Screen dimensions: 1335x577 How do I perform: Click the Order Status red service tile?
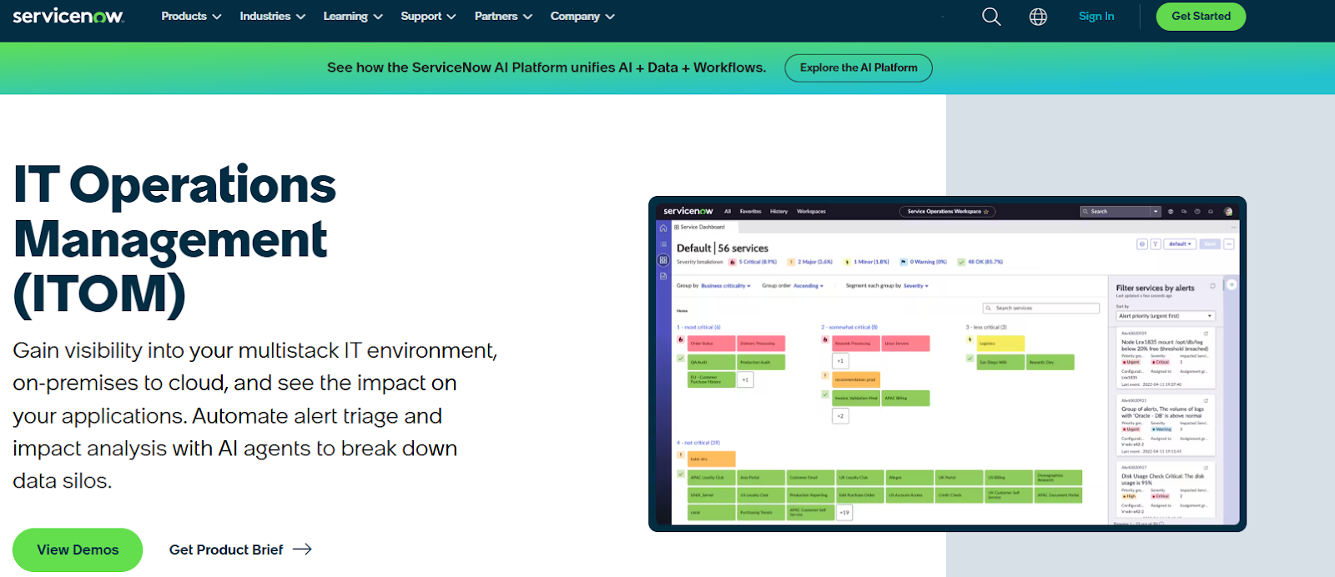click(x=712, y=344)
